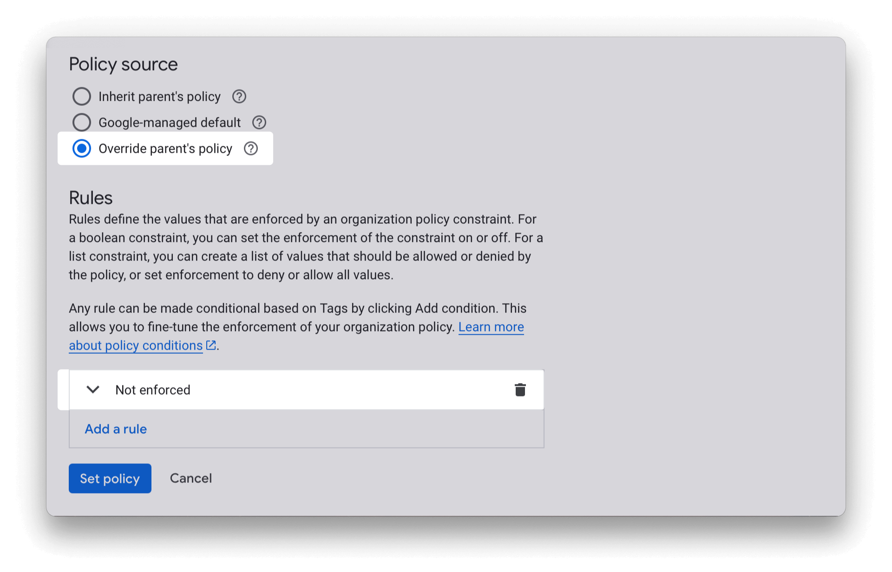This screenshot has height=572, width=892.
Task: Delete the Not enforced rule with trash icon
Action: click(520, 390)
